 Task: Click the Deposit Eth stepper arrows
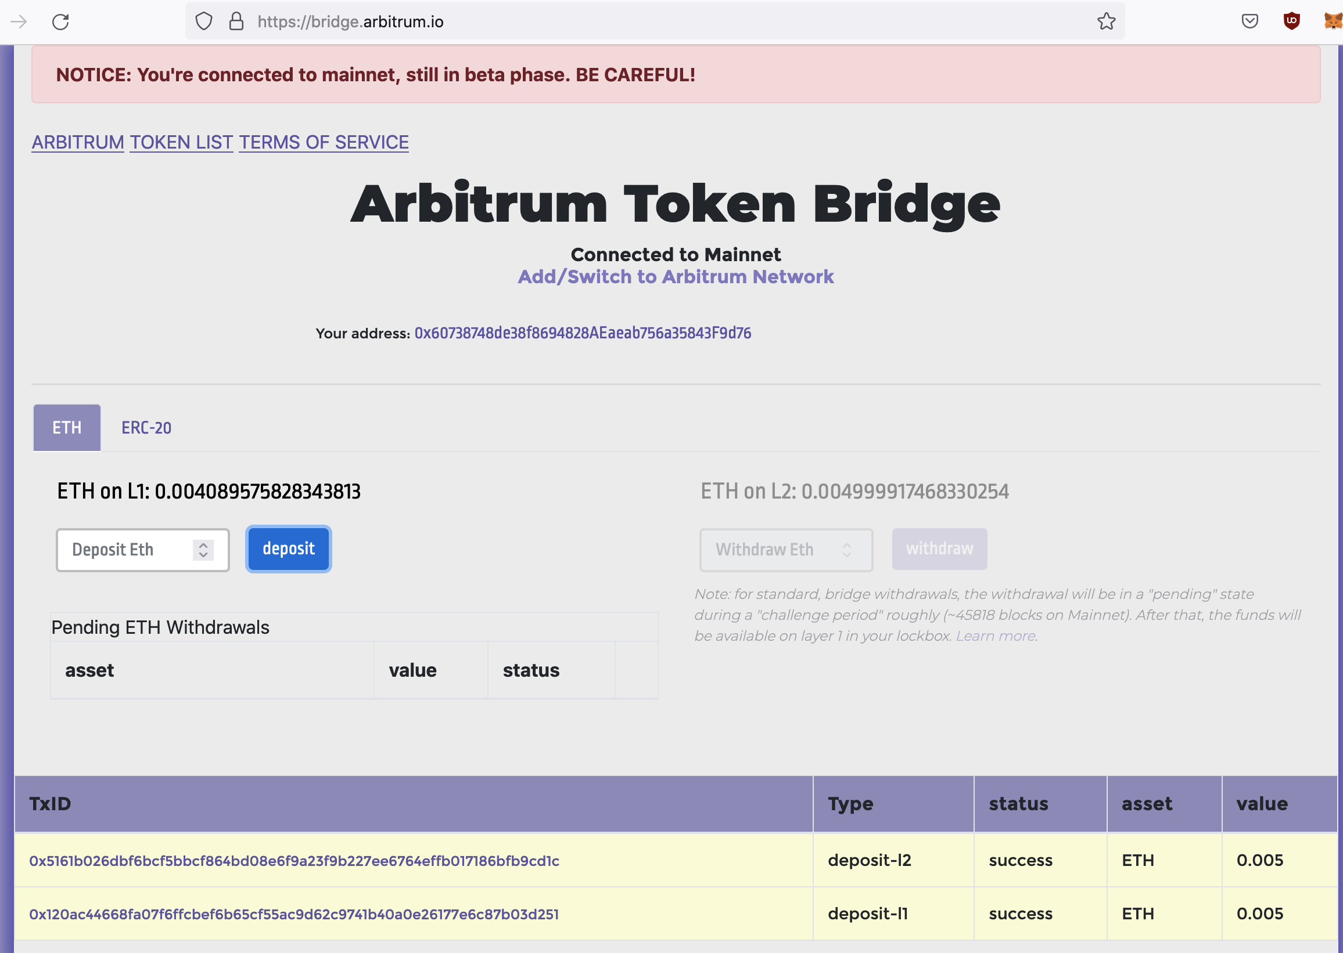(x=203, y=550)
